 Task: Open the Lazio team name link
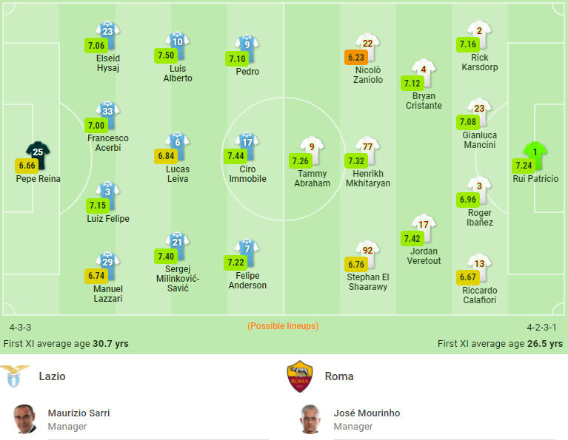(x=52, y=376)
